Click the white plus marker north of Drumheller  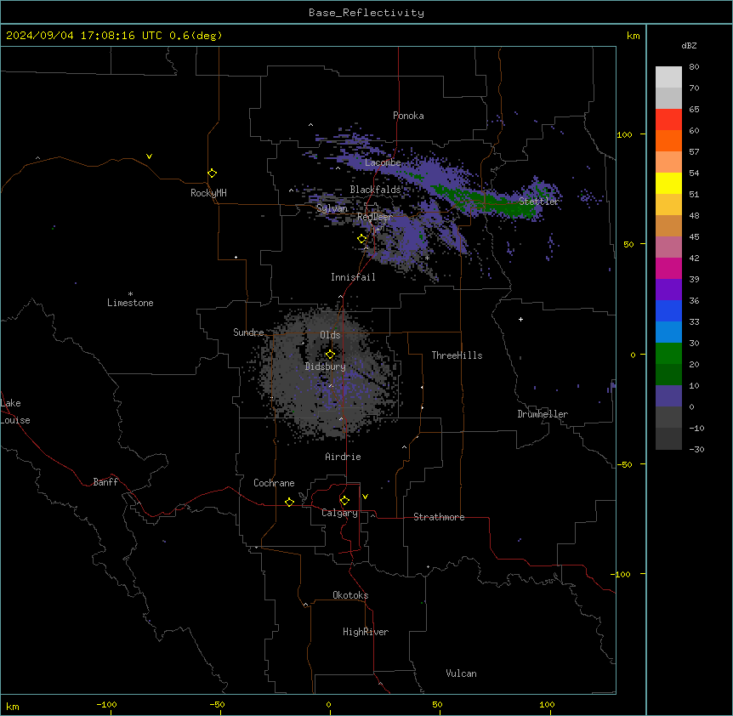point(520,319)
